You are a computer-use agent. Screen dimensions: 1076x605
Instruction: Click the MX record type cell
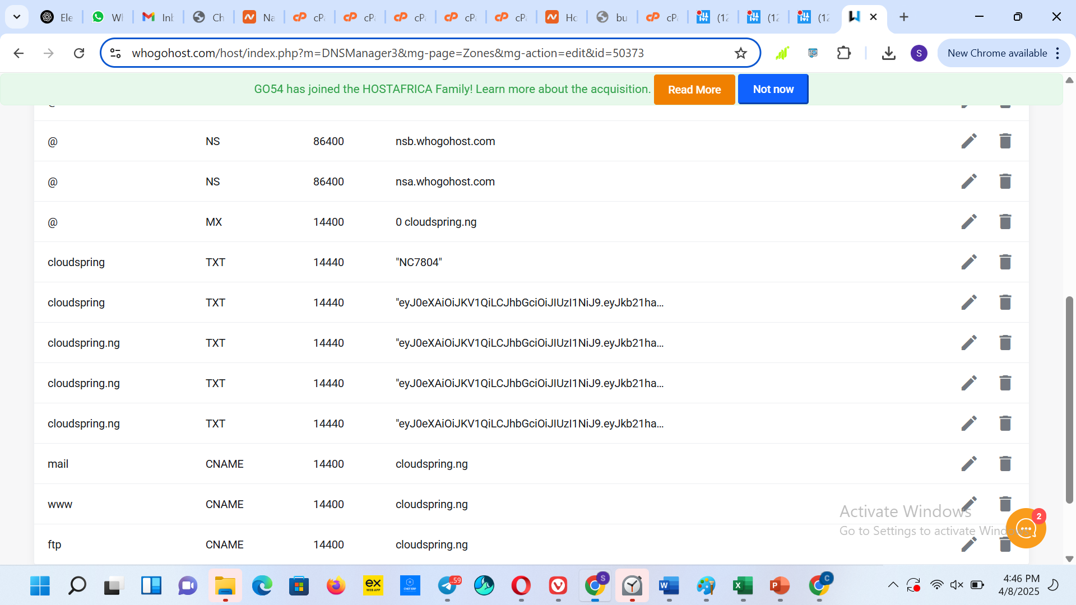214,222
